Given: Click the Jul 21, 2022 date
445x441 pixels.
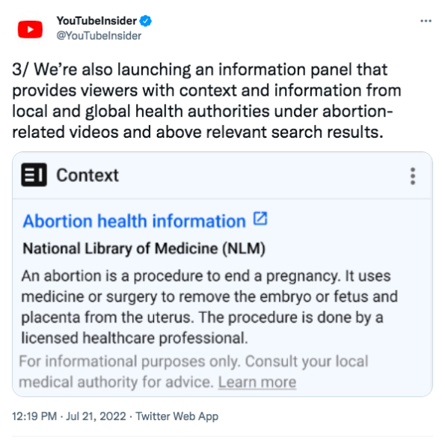Looking at the screenshot, I should (x=96, y=416).
